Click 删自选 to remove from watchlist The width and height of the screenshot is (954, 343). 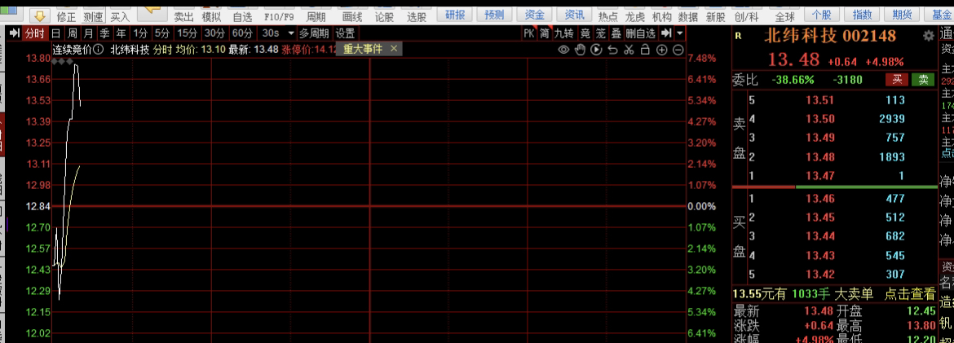pyautogui.click(x=641, y=33)
